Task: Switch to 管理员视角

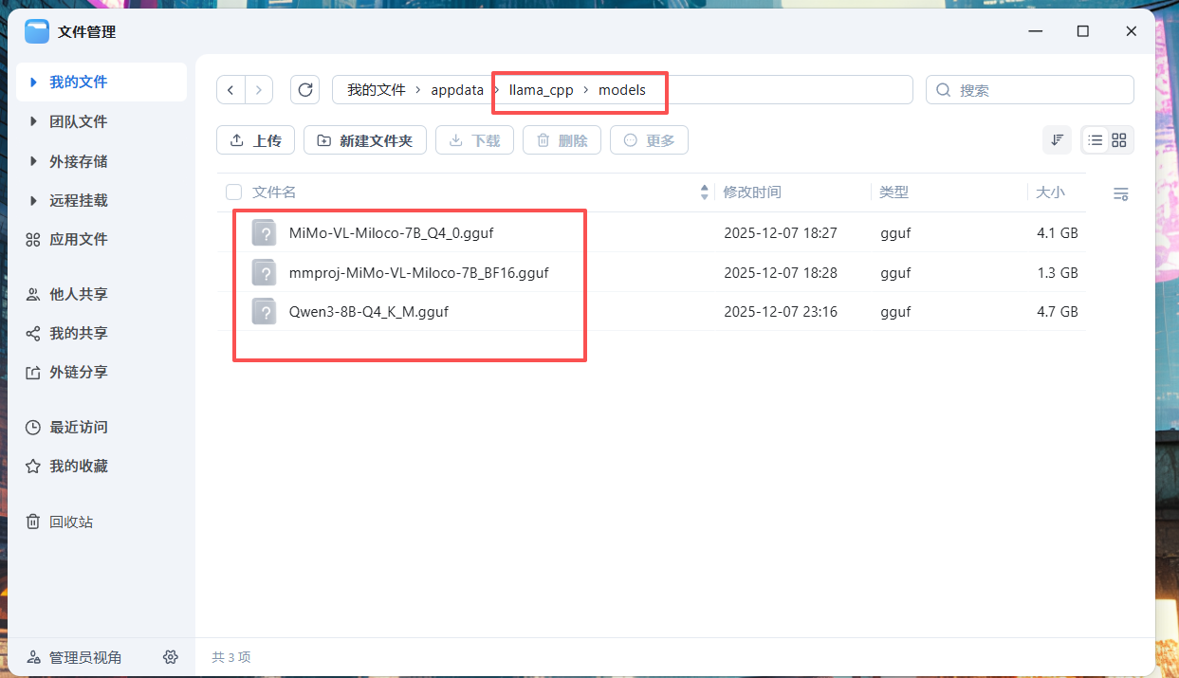Action: (x=74, y=657)
